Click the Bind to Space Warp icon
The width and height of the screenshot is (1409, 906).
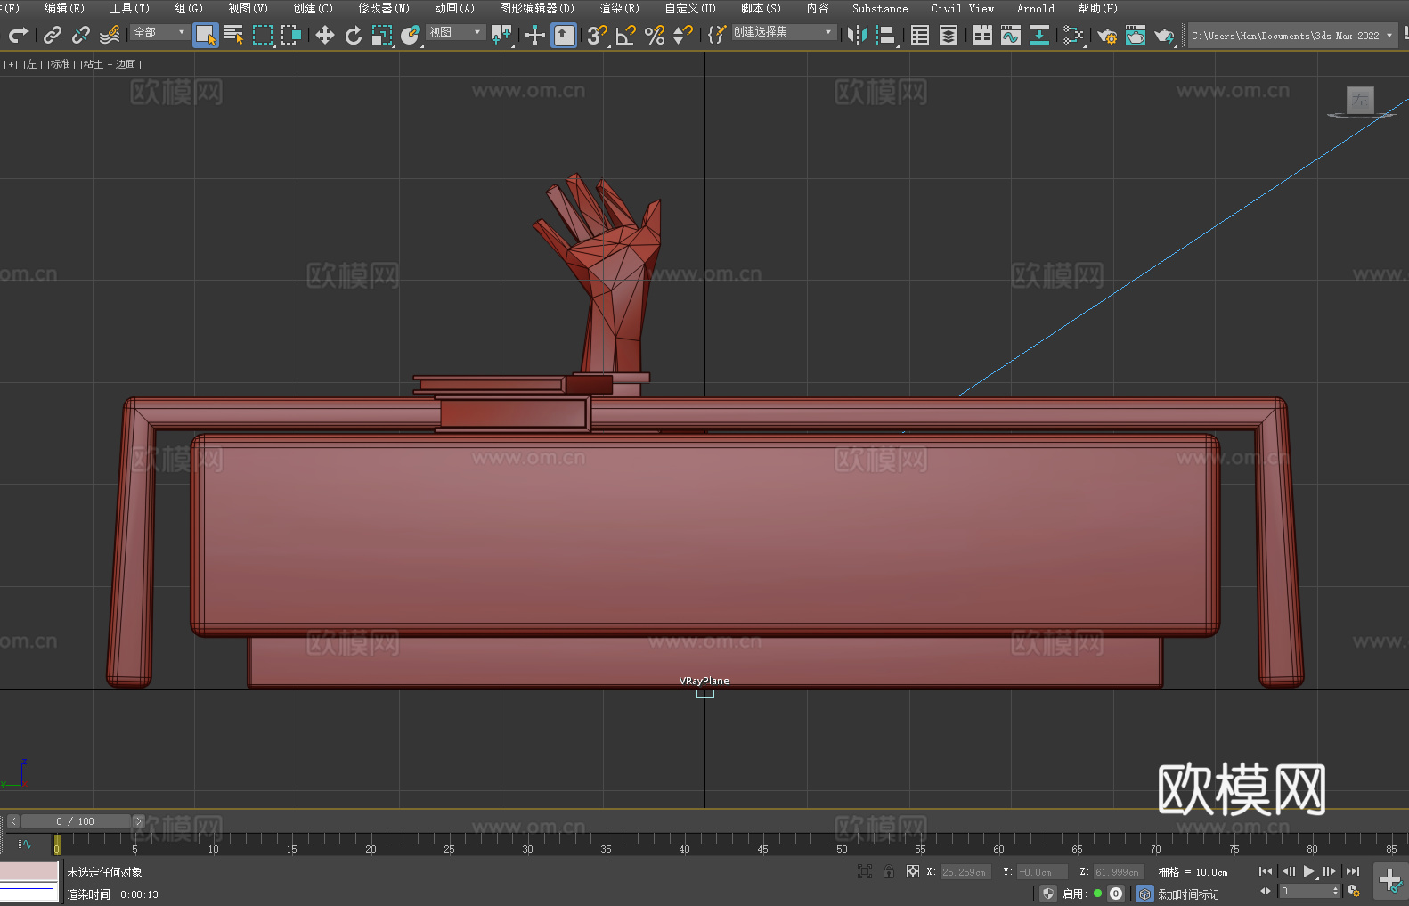coord(110,35)
